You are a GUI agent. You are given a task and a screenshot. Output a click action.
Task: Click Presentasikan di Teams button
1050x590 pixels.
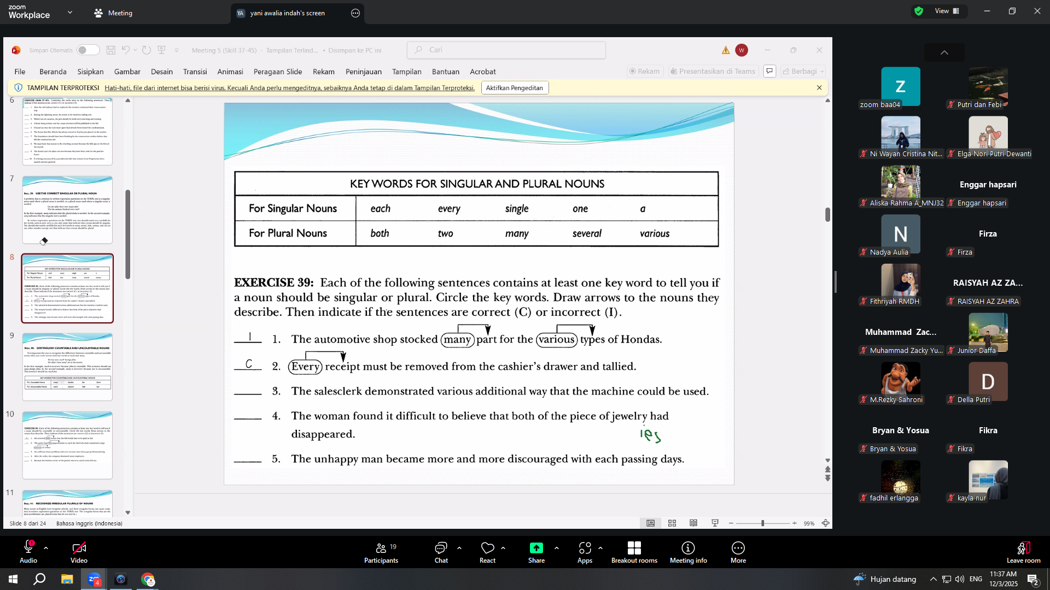pos(713,71)
